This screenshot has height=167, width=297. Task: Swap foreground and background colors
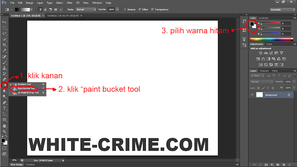click(x=6, y=136)
